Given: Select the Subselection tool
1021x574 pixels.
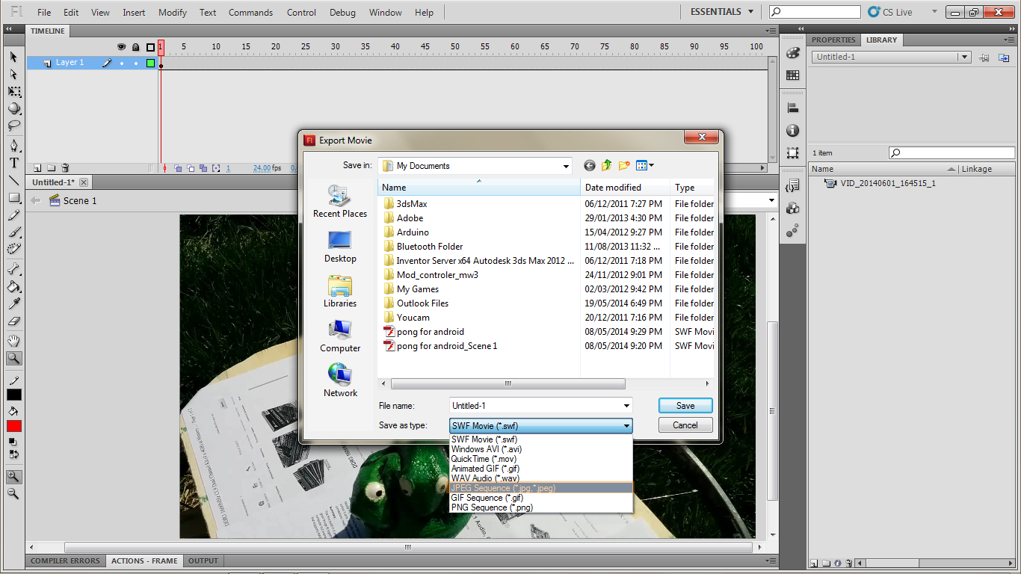Looking at the screenshot, I should click(13, 74).
